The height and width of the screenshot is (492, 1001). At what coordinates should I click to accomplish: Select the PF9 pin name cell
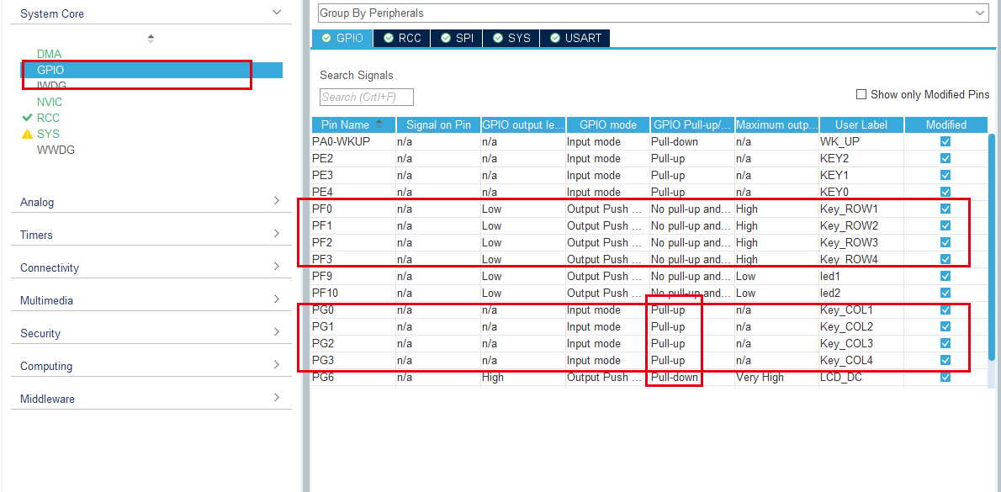[353, 277]
